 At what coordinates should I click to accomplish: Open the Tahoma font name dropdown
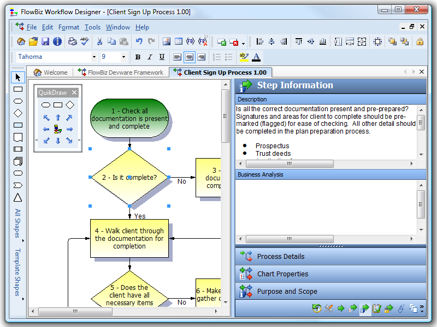click(94, 57)
